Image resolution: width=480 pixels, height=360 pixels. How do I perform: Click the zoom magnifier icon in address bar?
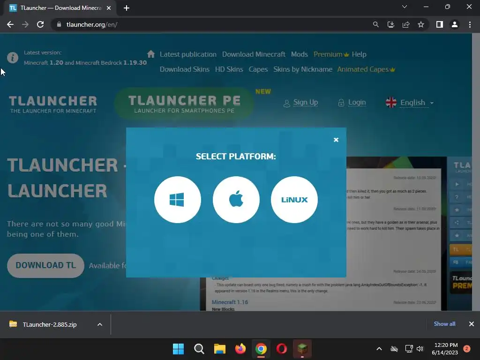(375, 24)
